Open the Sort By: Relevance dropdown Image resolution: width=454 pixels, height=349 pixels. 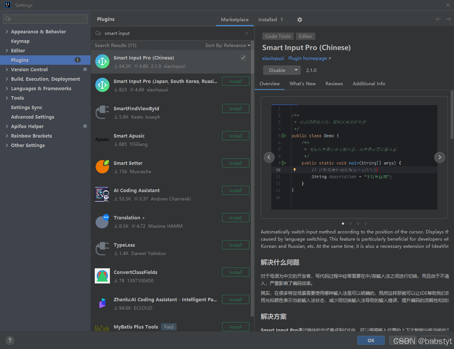pos(228,45)
